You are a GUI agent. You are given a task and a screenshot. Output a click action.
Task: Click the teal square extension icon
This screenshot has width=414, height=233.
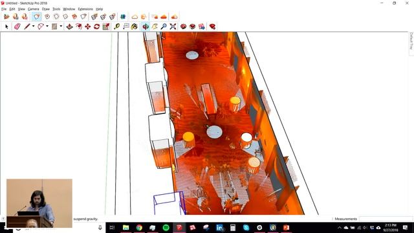(x=123, y=17)
